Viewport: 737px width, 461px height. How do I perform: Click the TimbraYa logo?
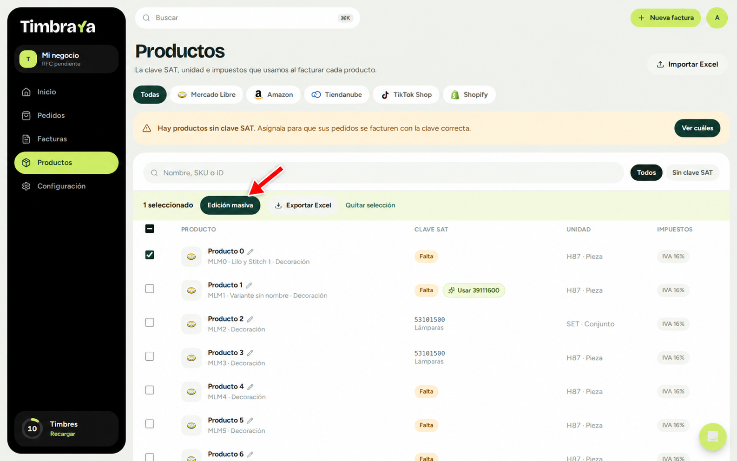coord(58,26)
